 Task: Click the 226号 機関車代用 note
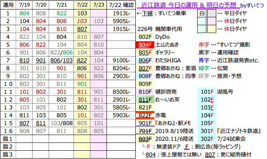(x=160, y=29)
